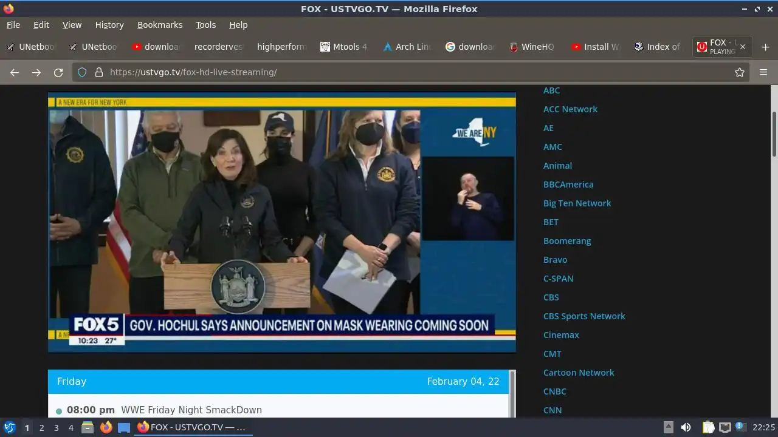Open the volume control tray icon
Viewport: 778px width, 437px height.
tap(686, 427)
